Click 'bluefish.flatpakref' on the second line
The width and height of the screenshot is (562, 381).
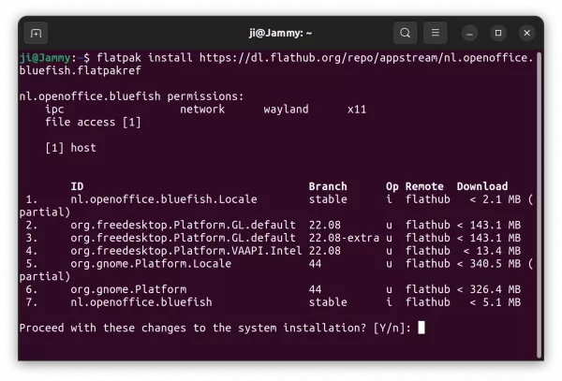(x=81, y=70)
